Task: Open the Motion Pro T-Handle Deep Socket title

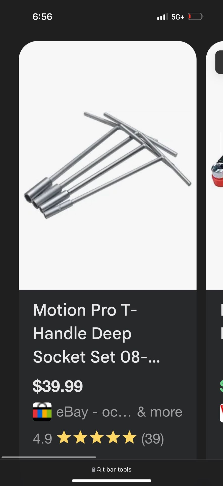Action: click(x=97, y=333)
